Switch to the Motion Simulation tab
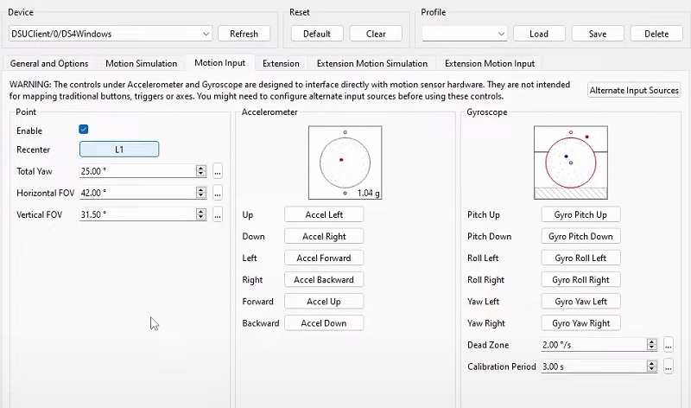 tap(142, 64)
